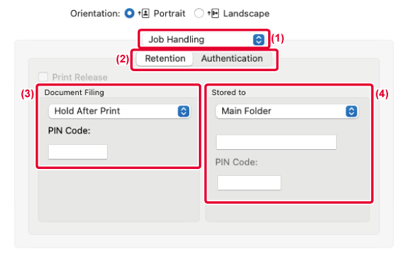Screen dimensions: 408x262
Task: Open the Main Folder dropdown
Action: 287,111
